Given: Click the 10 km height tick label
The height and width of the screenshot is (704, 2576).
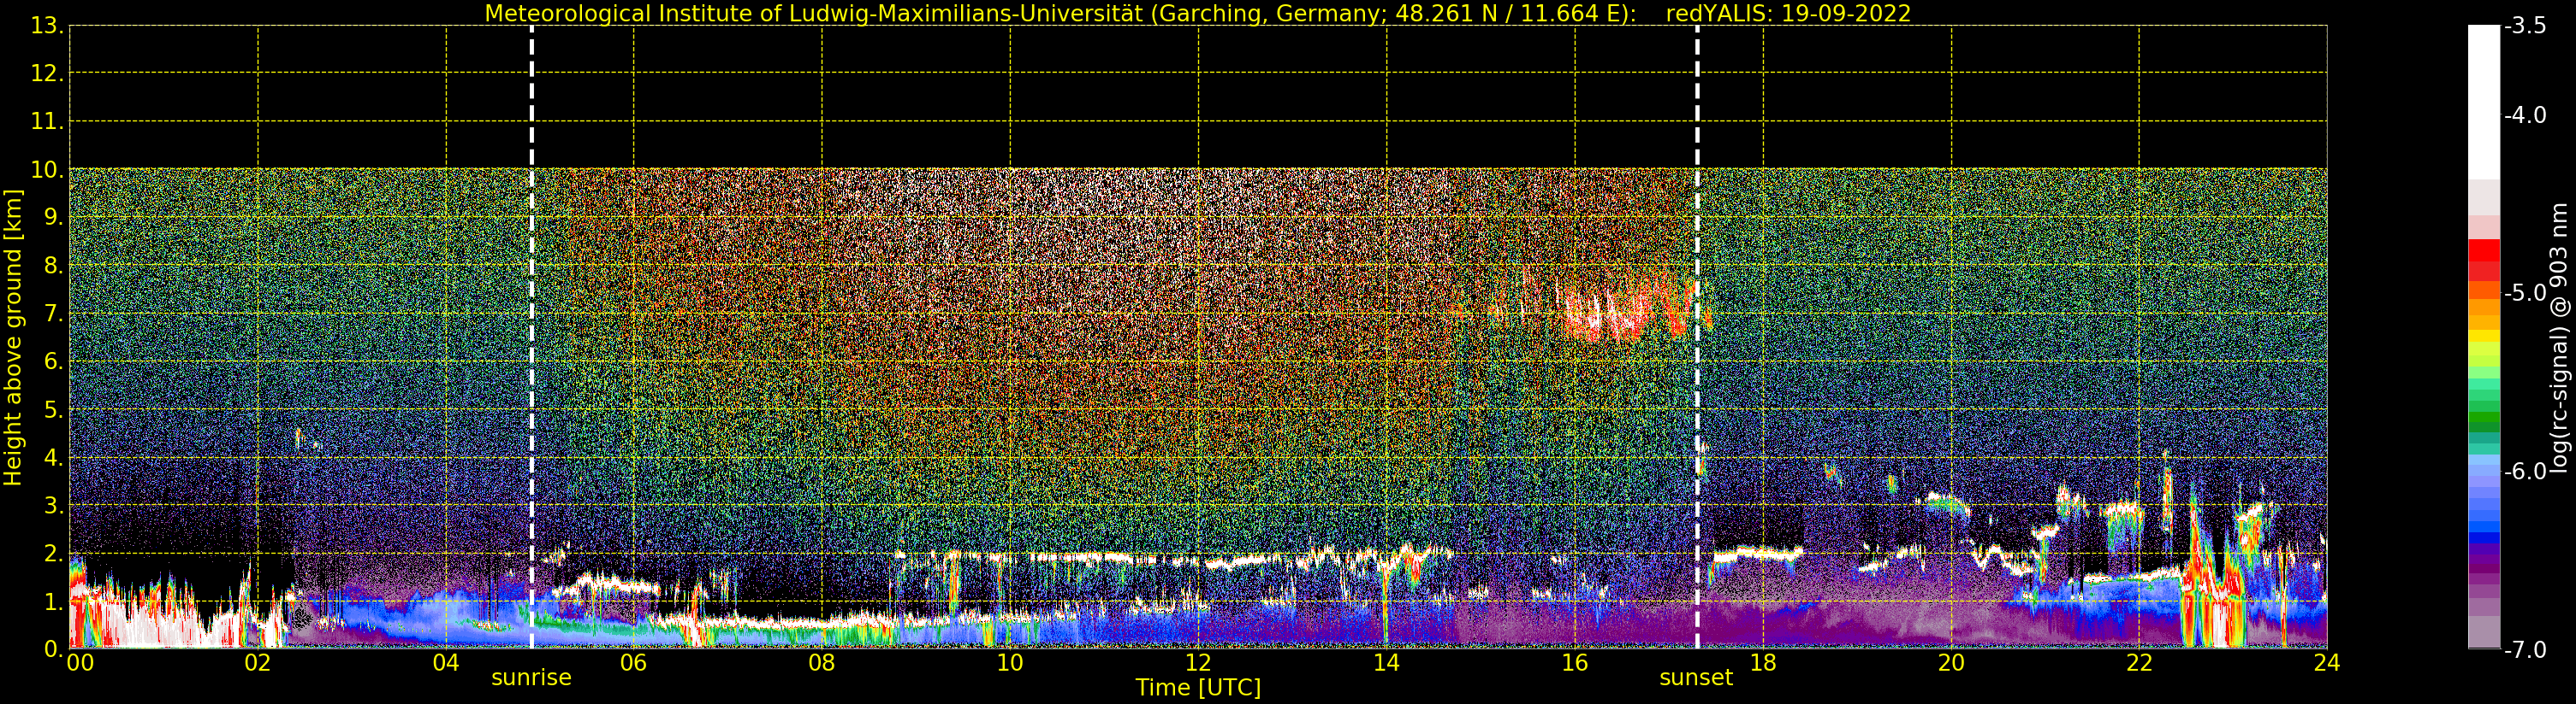Looking at the screenshot, I should (x=47, y=170).
